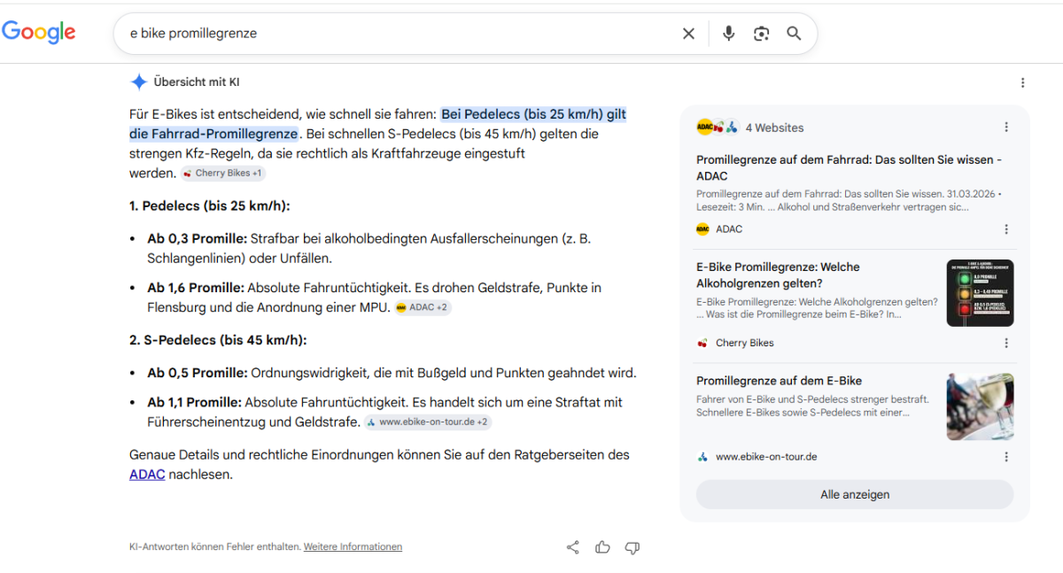This screenshot has height=573, width=1063.
Task: Open Weitere Informationen link
Action: click(353, 547)
